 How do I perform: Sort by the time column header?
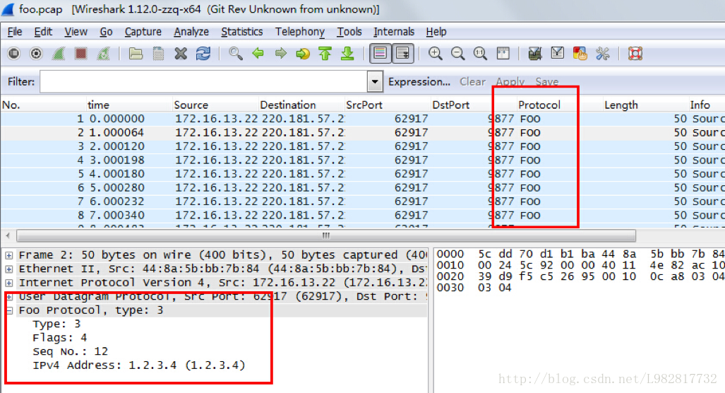coord(129,105)
